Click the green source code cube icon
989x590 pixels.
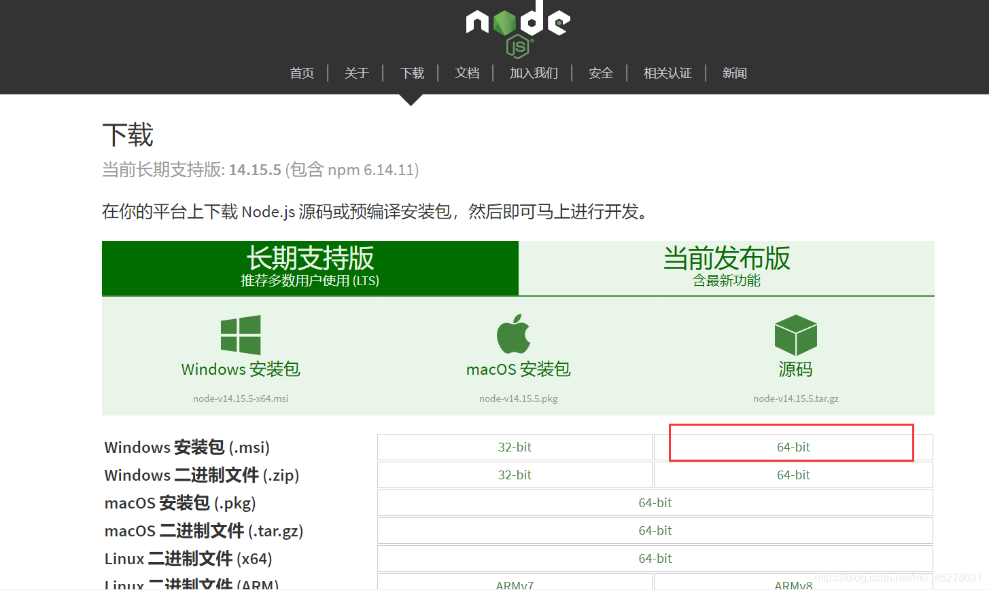pos(795,335)
